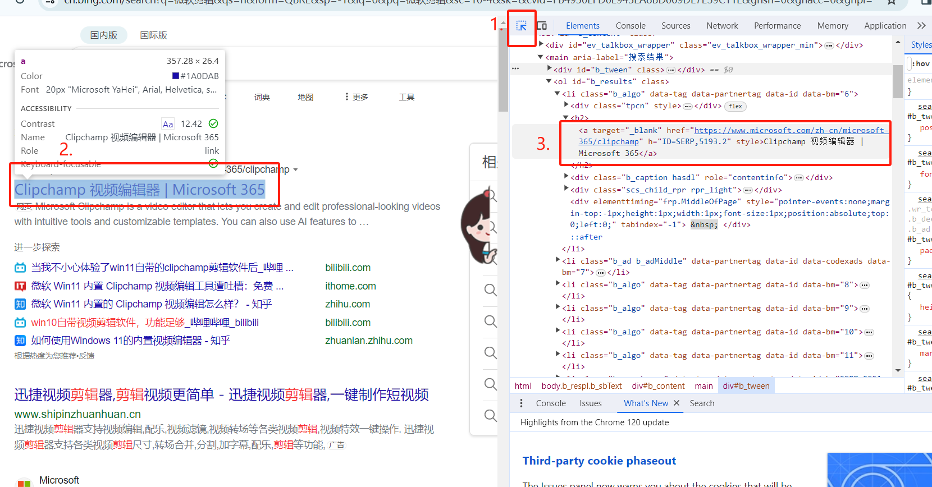Click the microsoft.com href link in the DOM

point(734,136)
